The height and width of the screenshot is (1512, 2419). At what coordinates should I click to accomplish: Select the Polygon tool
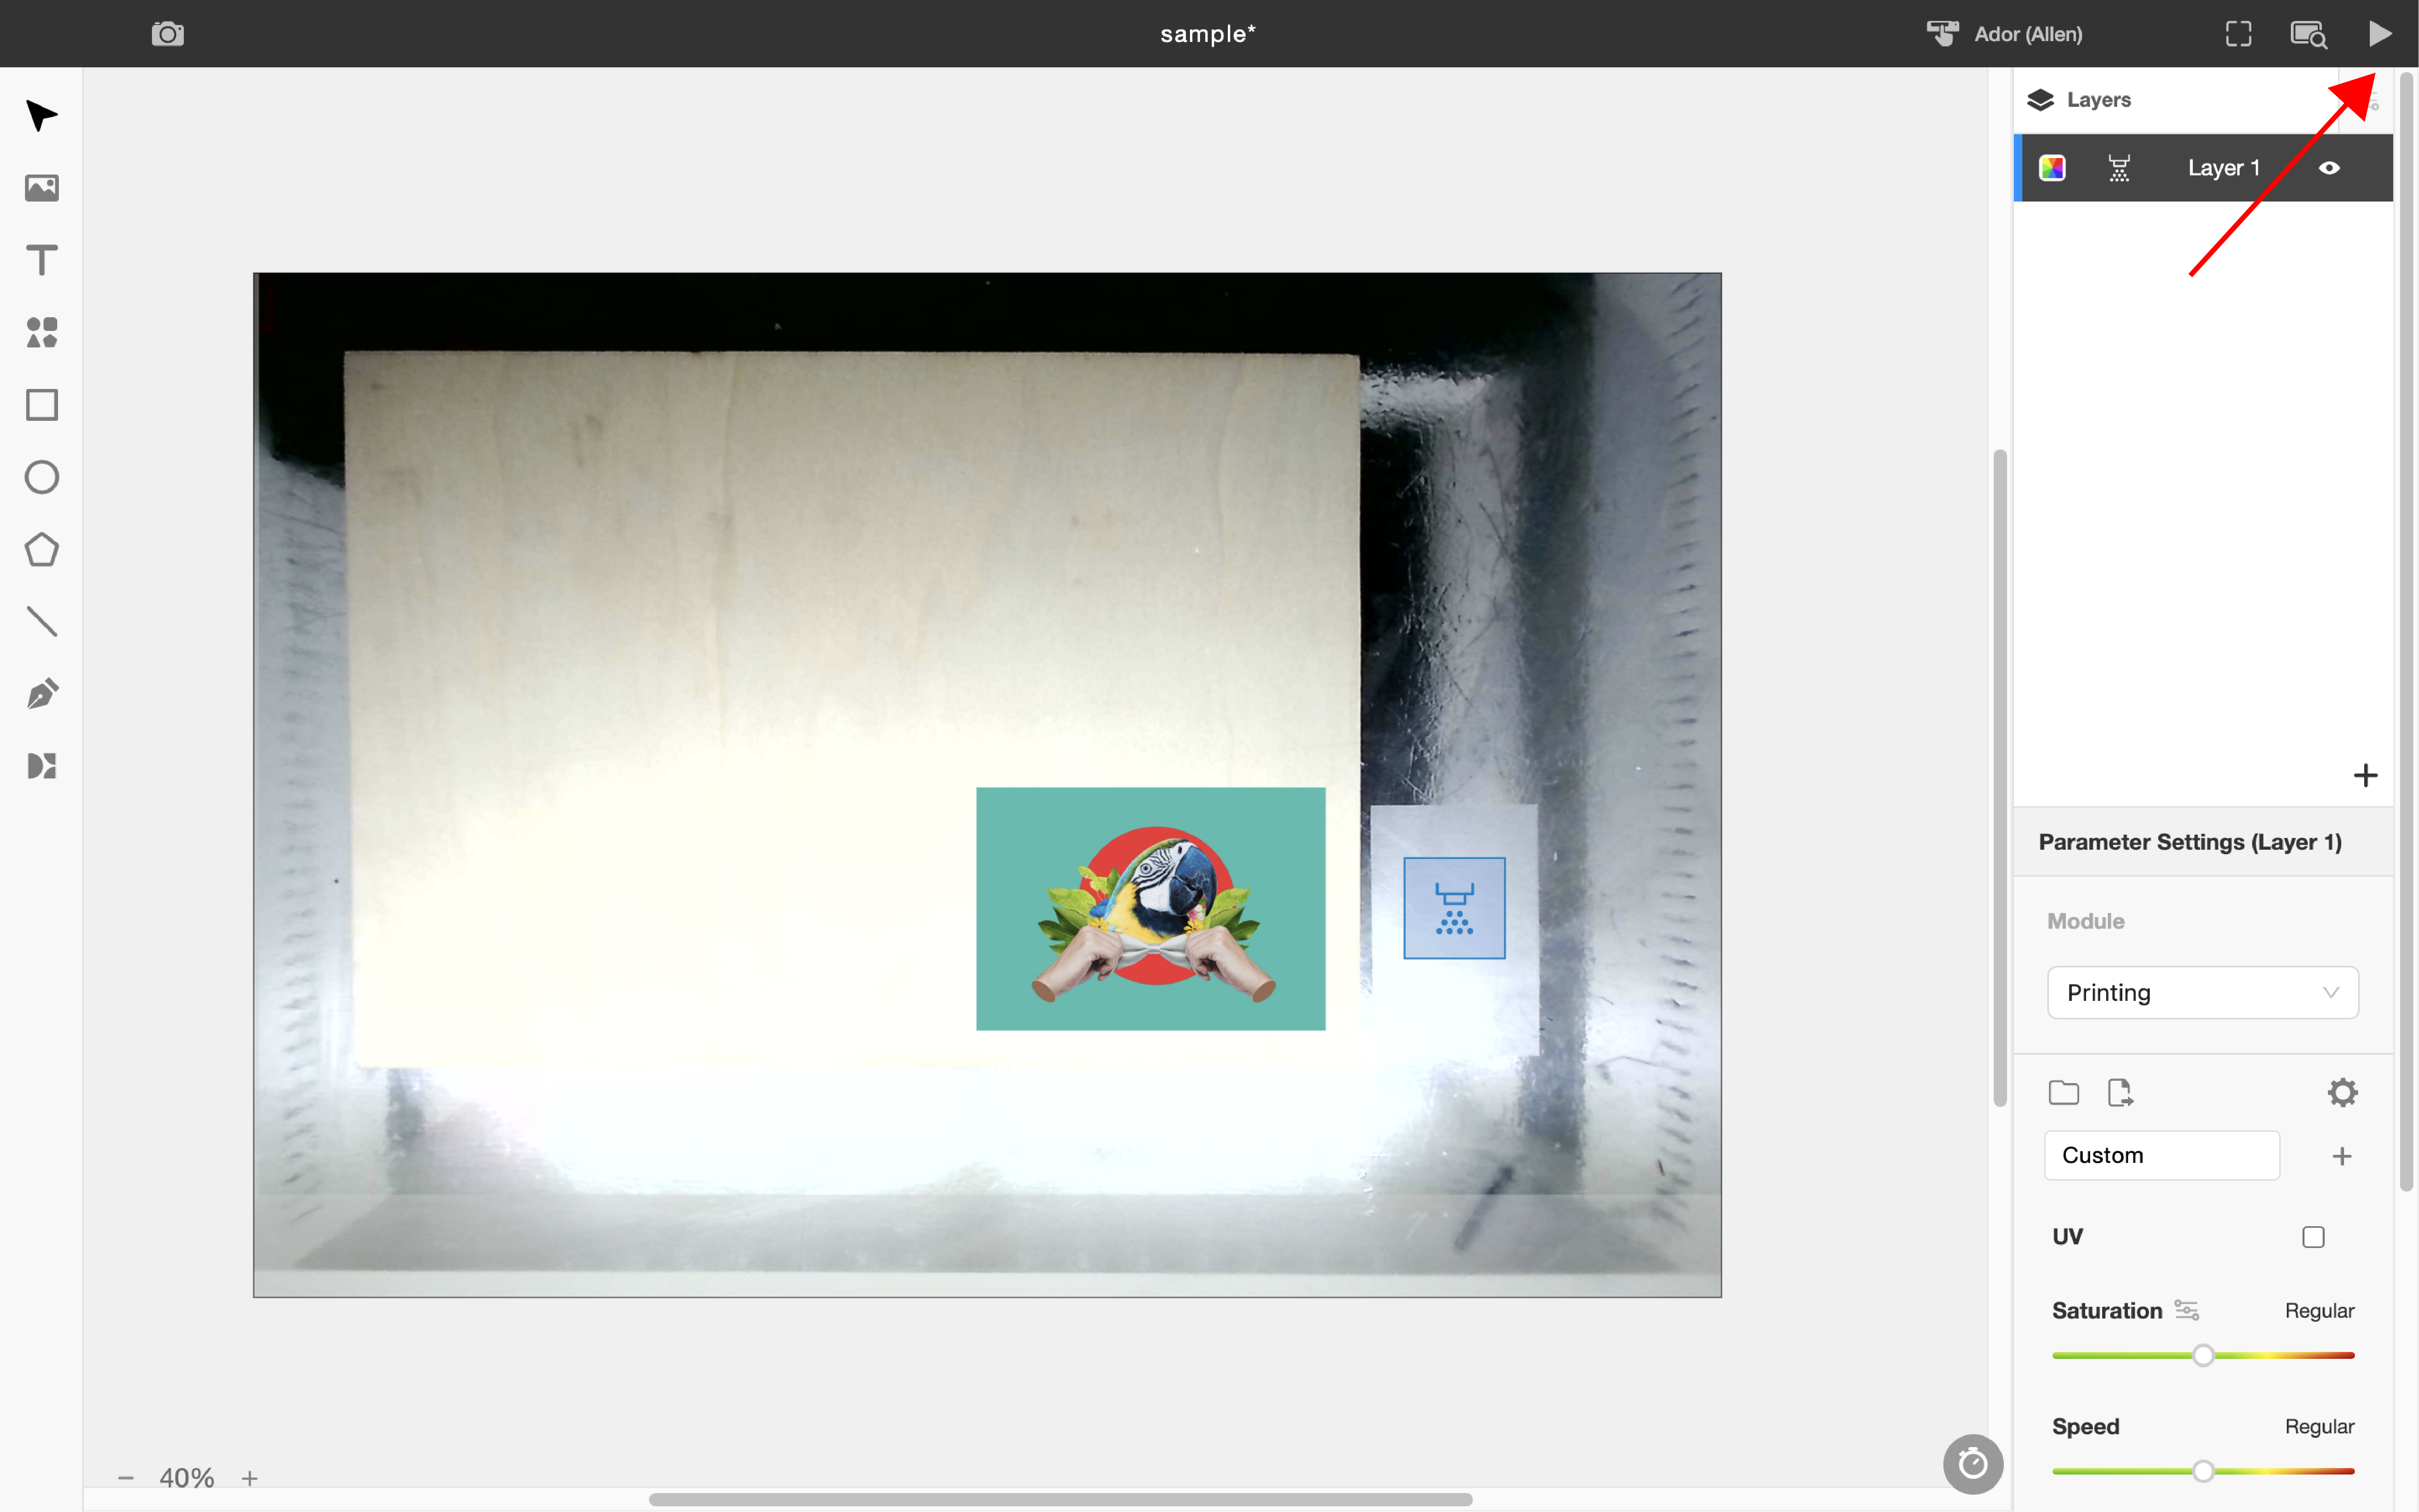pos(41,549)
